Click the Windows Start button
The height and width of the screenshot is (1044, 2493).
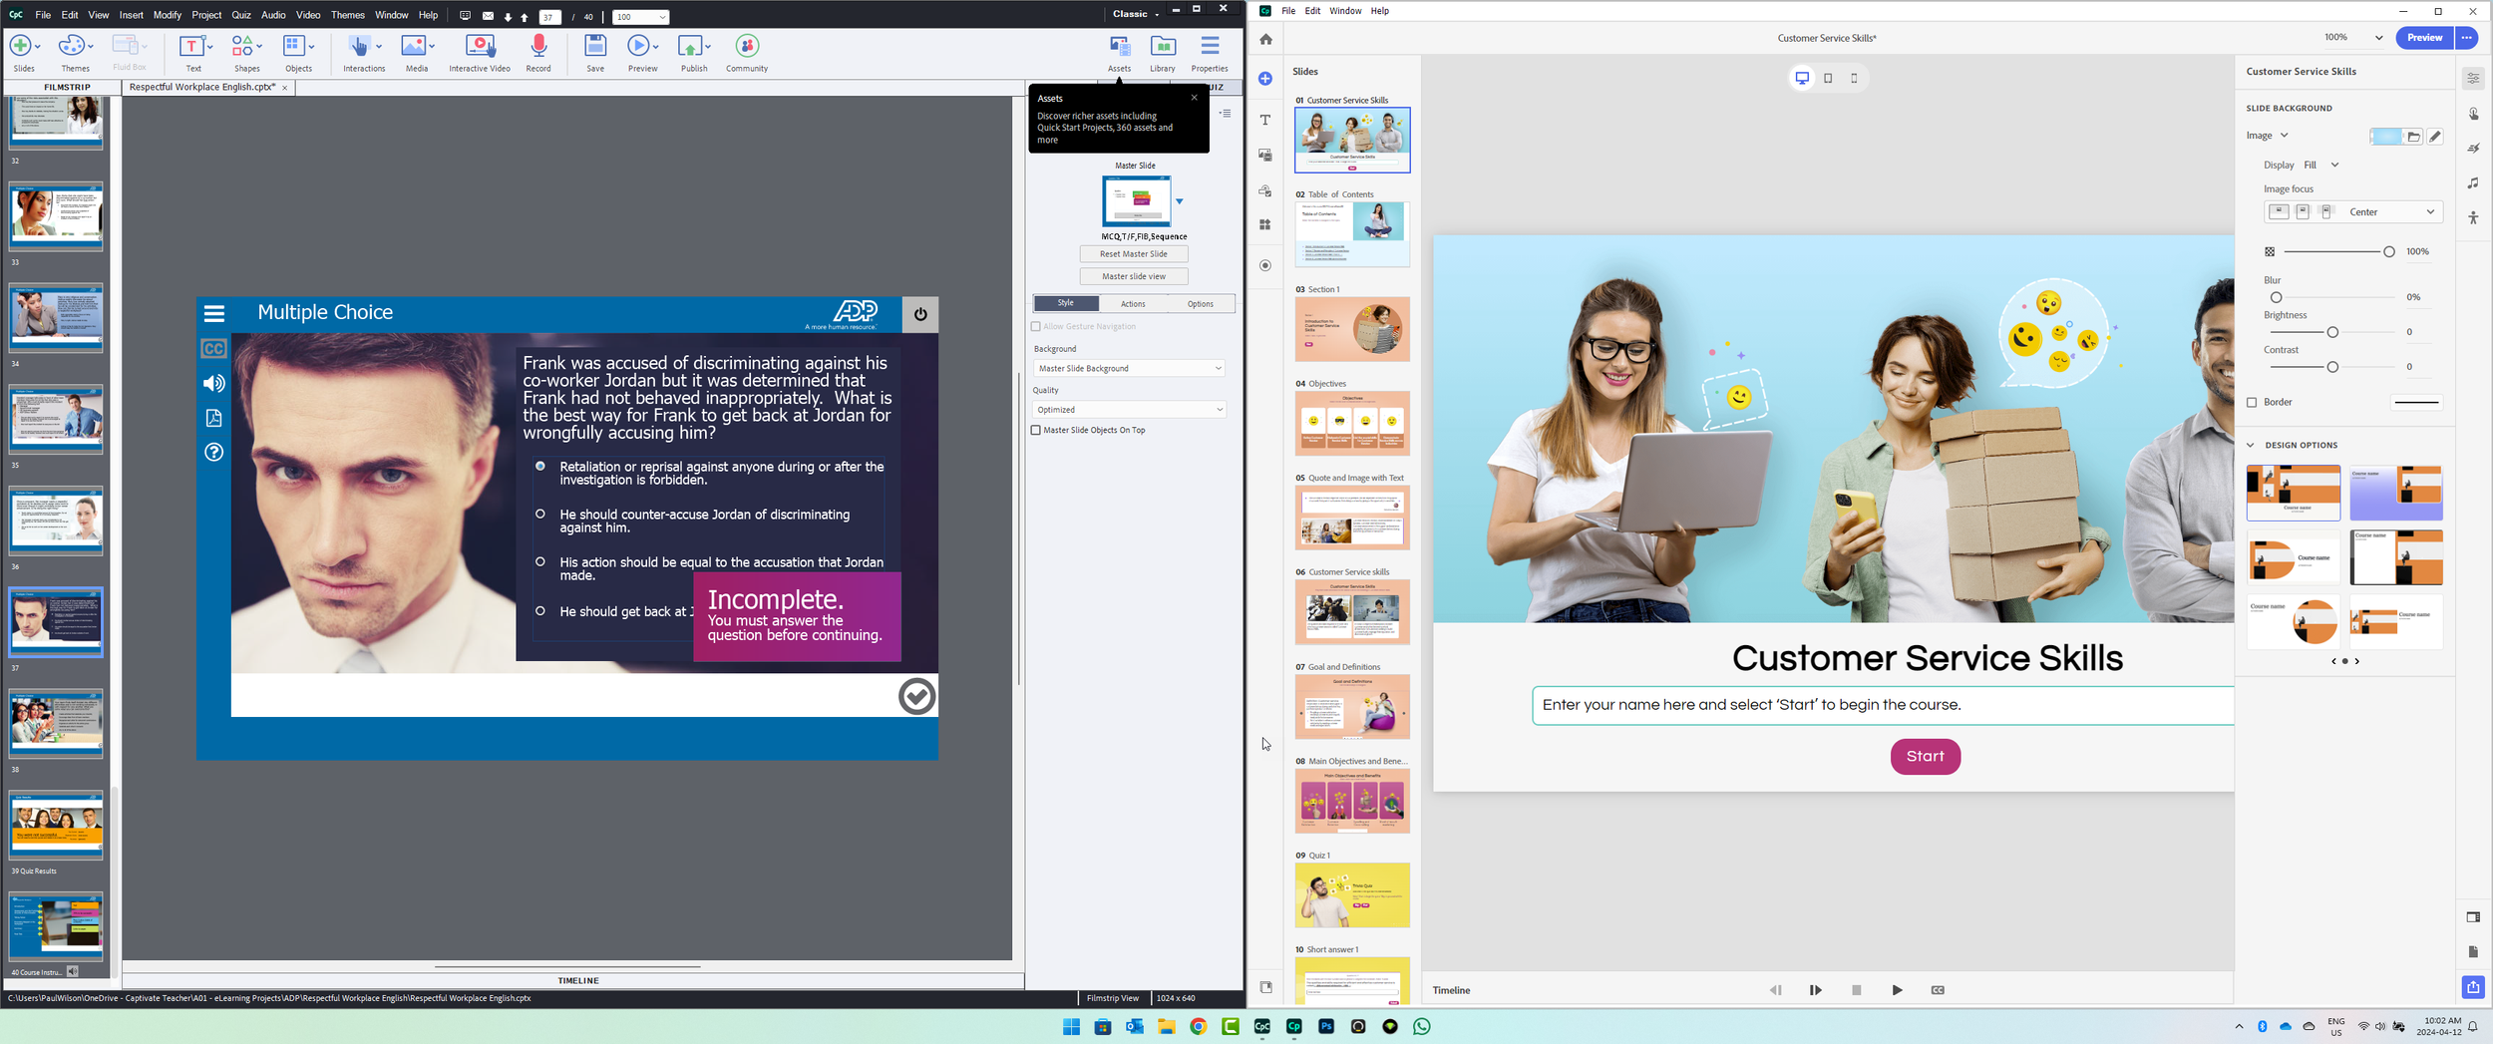click(1071, 1026)
